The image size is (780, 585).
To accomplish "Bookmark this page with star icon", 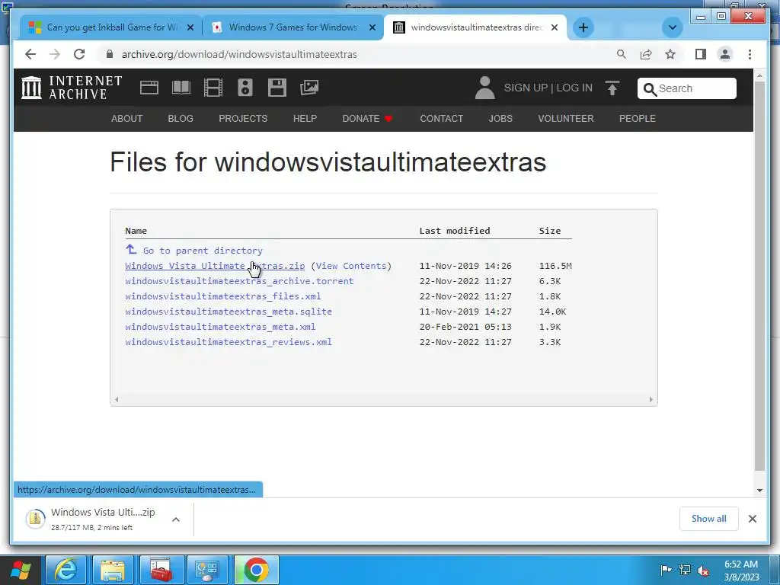I will (670, 54).
